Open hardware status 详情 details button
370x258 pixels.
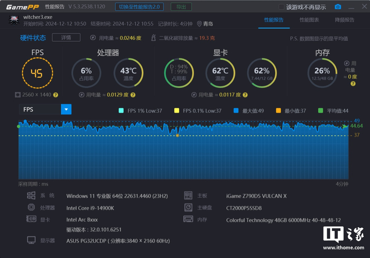(66, 38)
